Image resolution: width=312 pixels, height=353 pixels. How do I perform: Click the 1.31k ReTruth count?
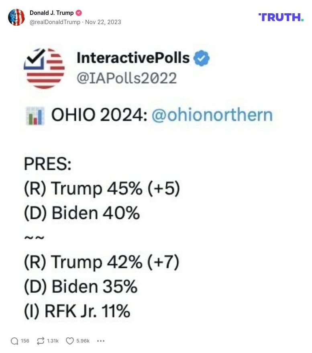tap(53, 341)
